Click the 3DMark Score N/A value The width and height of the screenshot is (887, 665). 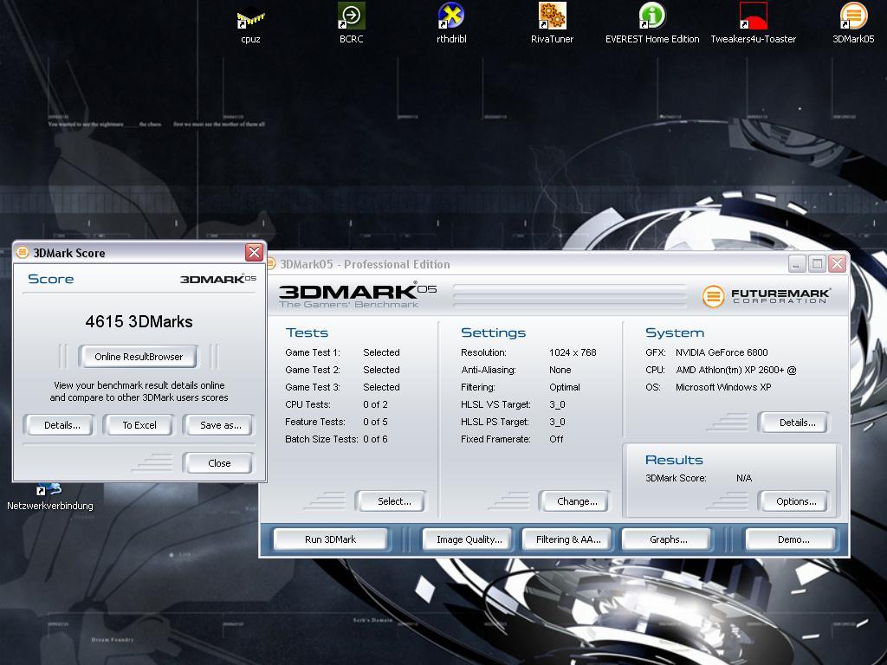[x=744, y=478]
